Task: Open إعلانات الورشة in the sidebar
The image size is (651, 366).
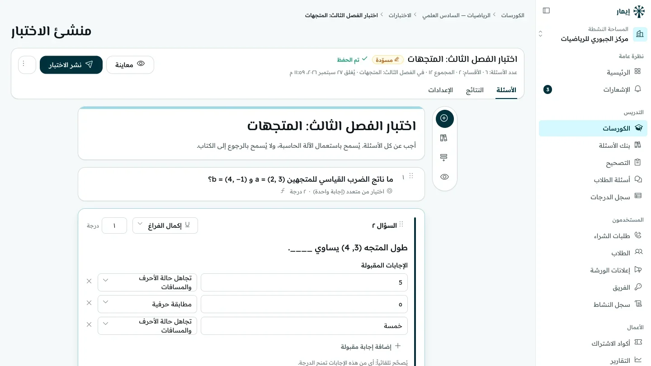Action: click(x=593, y=270)
